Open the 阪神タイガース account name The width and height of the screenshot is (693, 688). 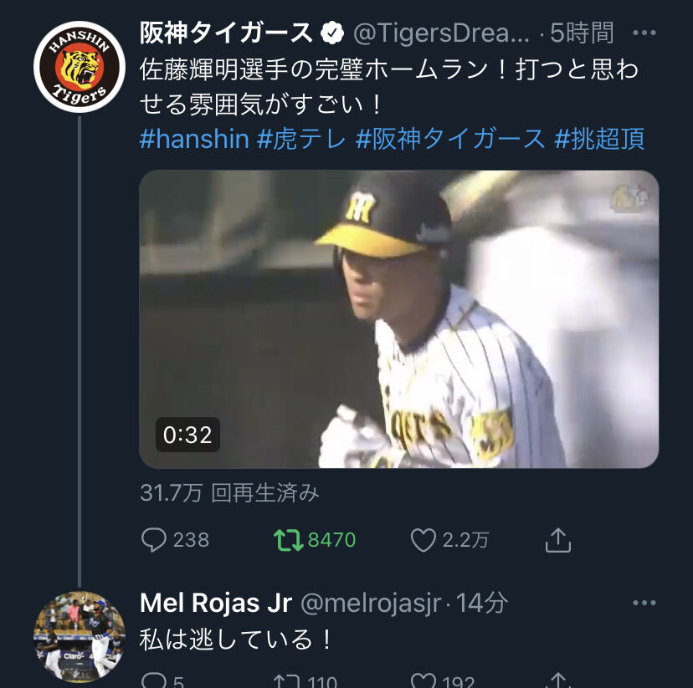pyautogui.click(x=226, y=33)
